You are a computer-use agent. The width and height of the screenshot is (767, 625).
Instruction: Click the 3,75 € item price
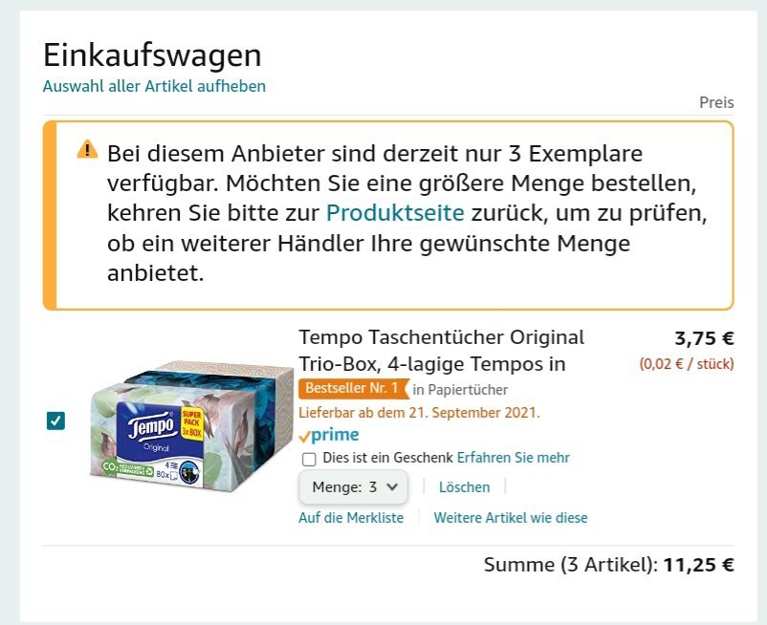(x=704, y=338)
